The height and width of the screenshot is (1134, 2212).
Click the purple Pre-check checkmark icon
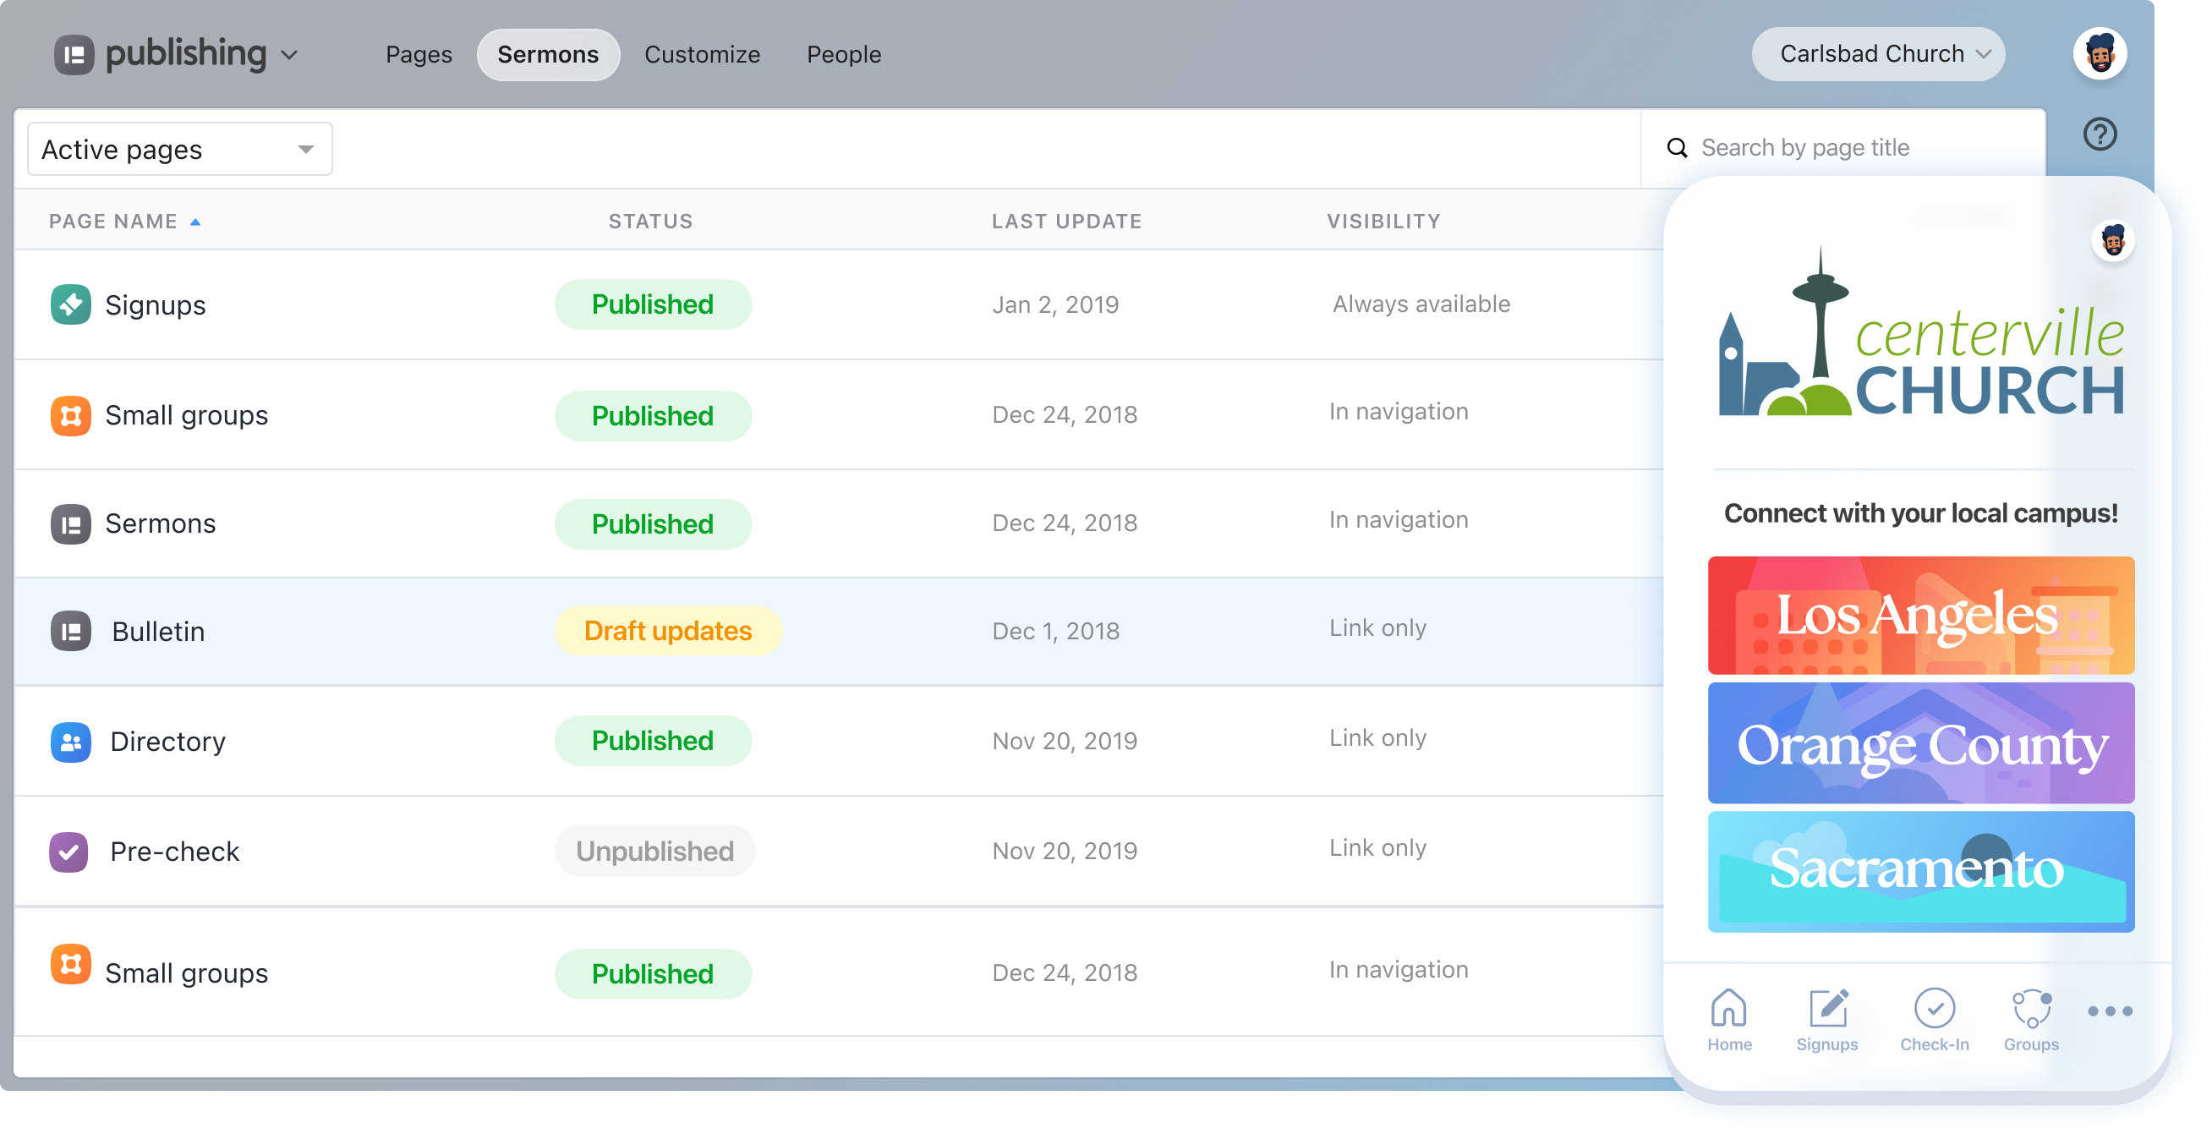(68, 852)
